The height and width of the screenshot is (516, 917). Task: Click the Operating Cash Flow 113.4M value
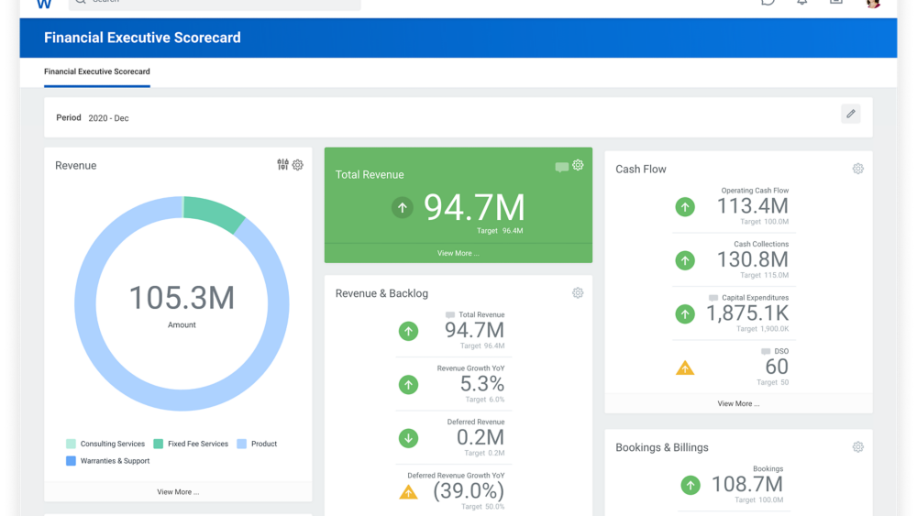tap(752, 206)
